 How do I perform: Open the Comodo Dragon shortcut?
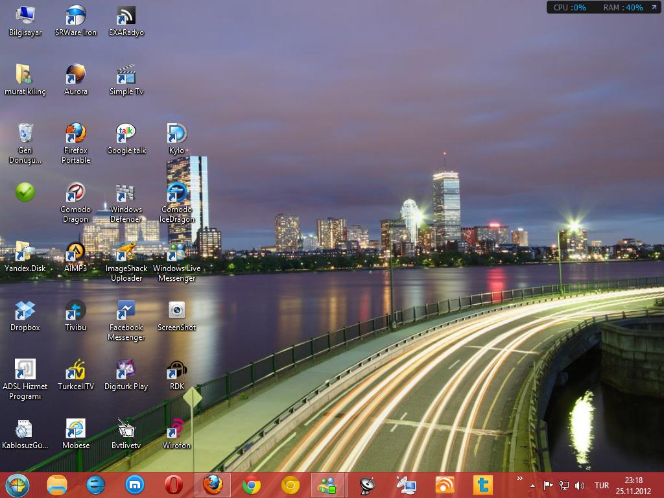(x=76, y=193)
